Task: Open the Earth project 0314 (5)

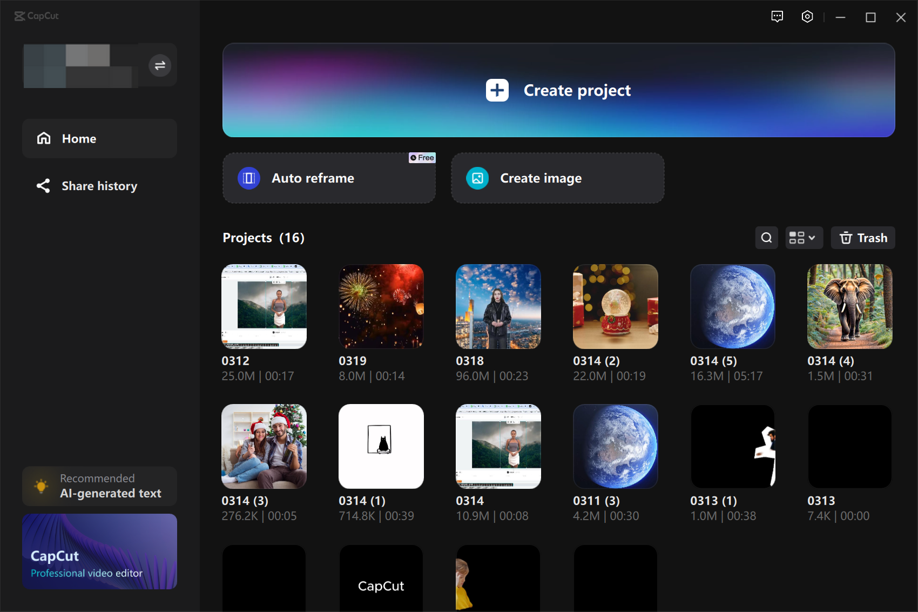Action: 733,306
